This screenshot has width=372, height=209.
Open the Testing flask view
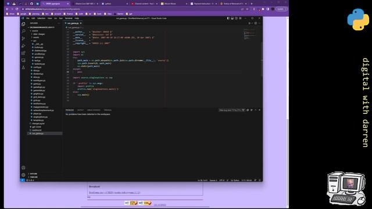(x=23, y=67)
